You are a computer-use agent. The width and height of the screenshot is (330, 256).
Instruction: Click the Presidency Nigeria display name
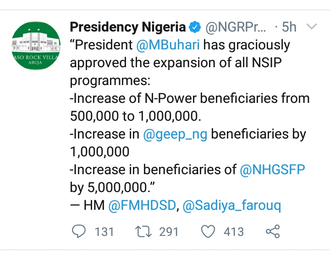tap(128, 27)
